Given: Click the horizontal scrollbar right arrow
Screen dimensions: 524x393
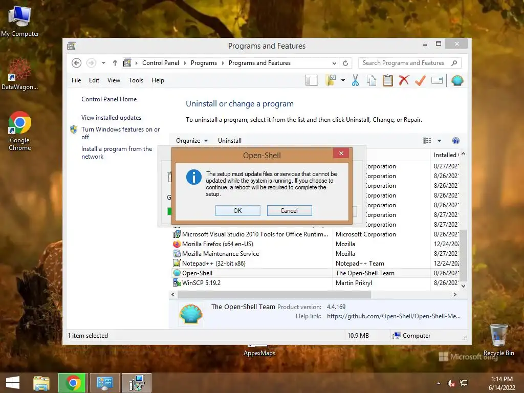Looking at the screenshot, I should 454,294.
